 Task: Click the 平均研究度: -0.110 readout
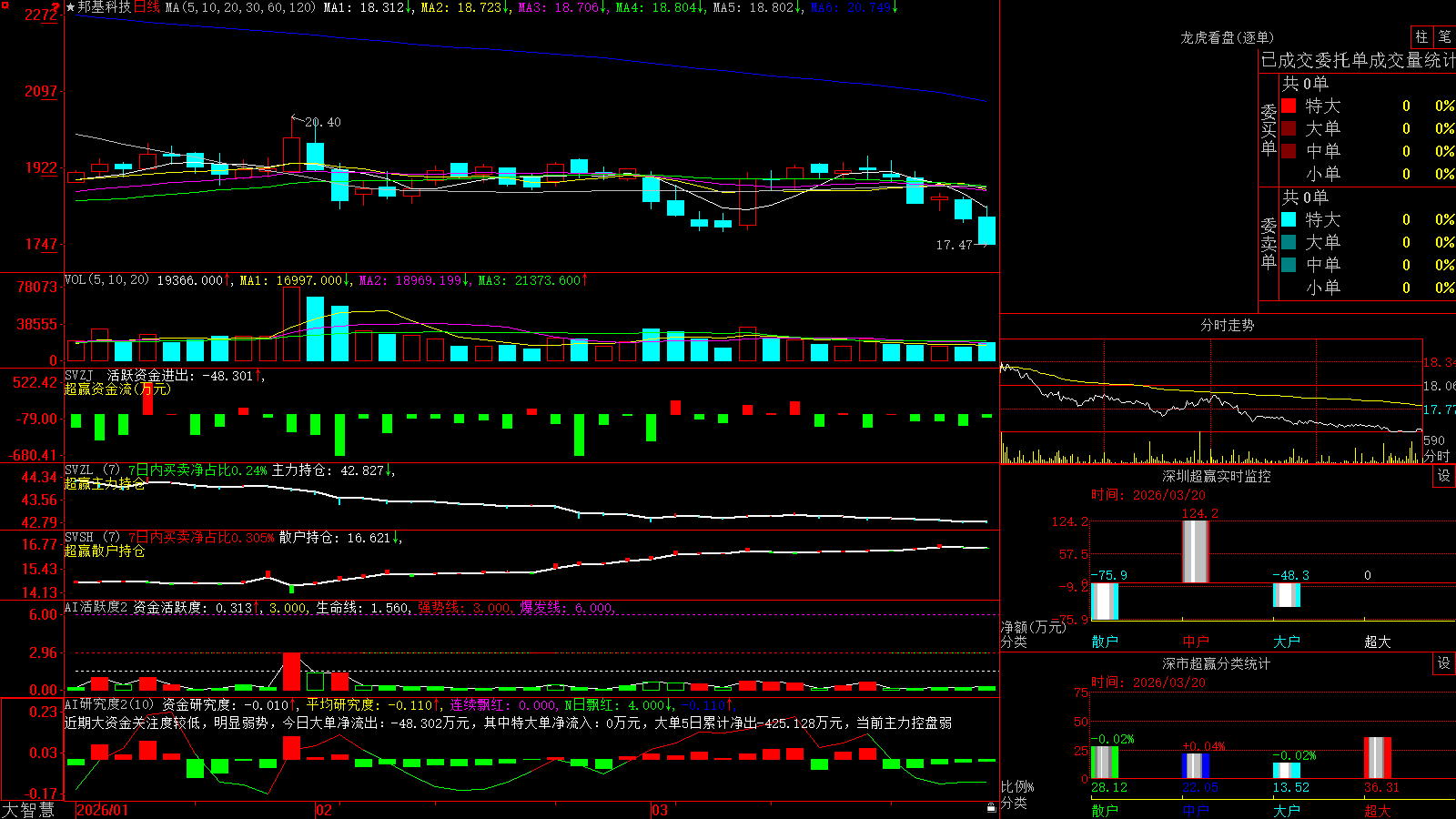coord(372,704)
